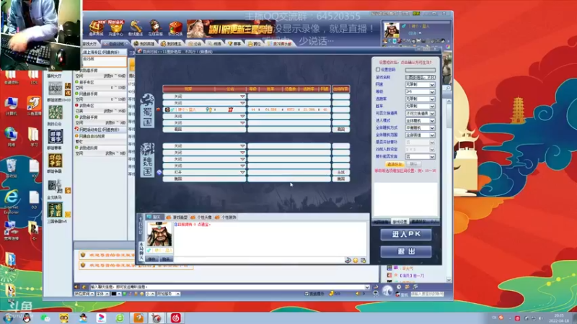Open the points exchange red gift box icon

point(175,28)
